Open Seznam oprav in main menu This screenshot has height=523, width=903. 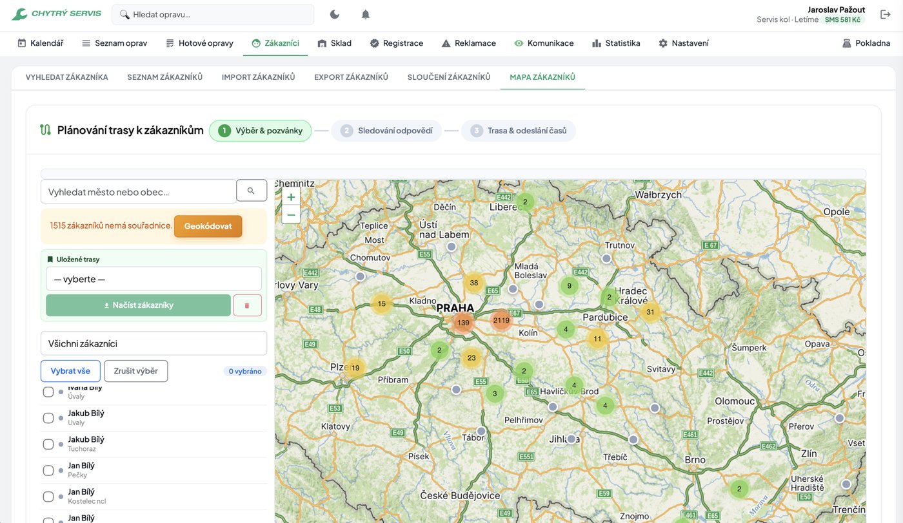click(114, 43)
